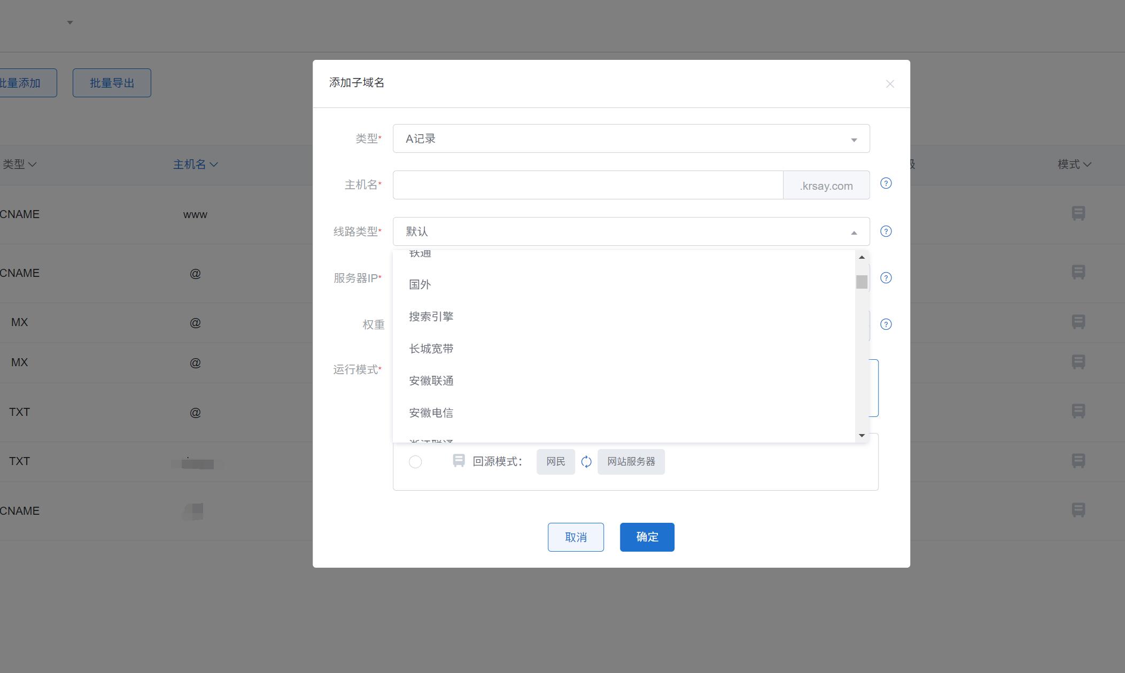Screen dimensions: 1125x673
Task: Click the 网民 tag
Action: pyautogui.click(x=556, y=462)
